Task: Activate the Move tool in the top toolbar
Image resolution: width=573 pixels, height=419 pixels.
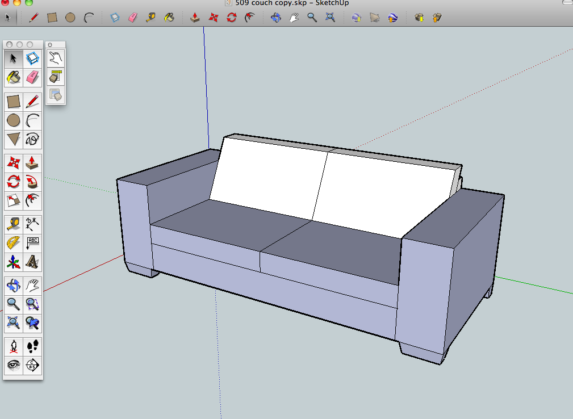Action: pos(214,18)
